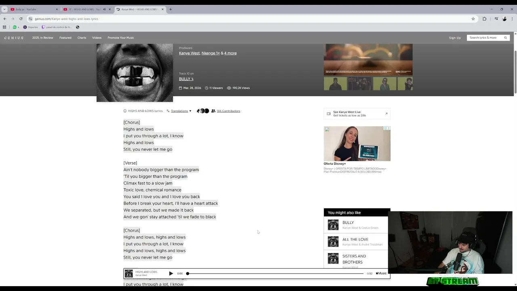Click the page vertical scrollbar
Viewport: 517px width, 291px height.
pyautogui.click(x=515, y=73)
